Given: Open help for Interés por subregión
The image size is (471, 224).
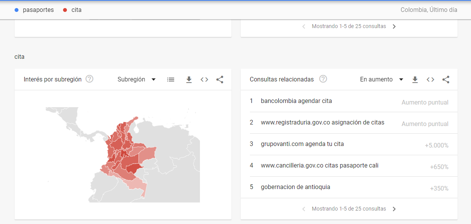Looking at the screenshot, I should [x=90, y=79].
